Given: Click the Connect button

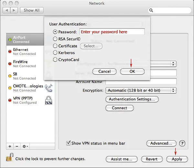Looking at the screenshot, I should [x=120, y=108].
